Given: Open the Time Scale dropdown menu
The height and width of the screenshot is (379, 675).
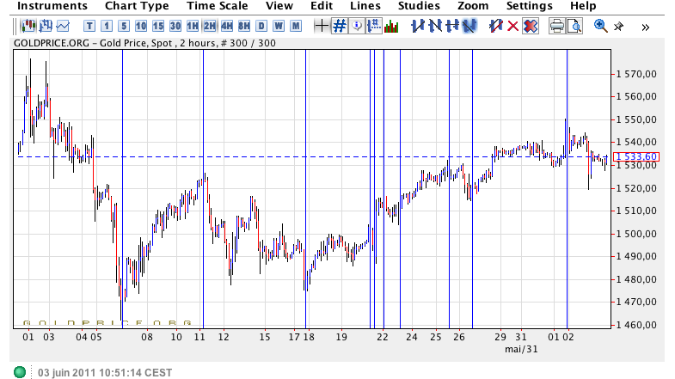Looking at the screenshot, I should [218, 6].
